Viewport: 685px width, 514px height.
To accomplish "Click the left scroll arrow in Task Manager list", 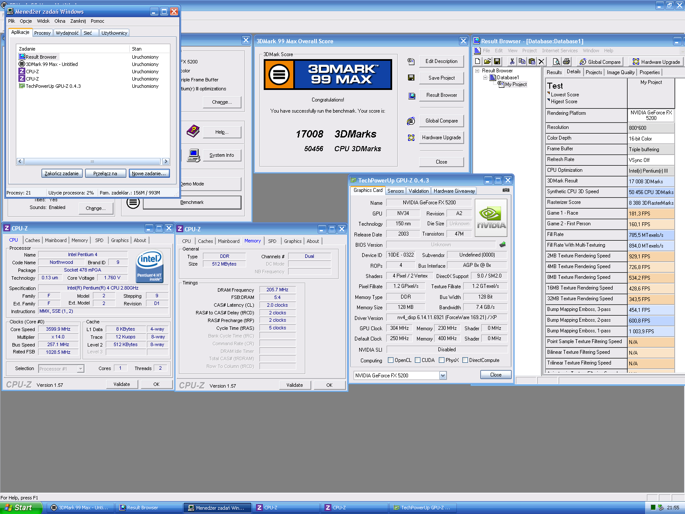I will tap(20, 161).
